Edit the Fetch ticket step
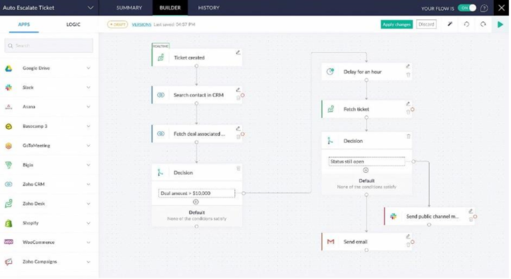The image size is (511, 279). click(408, 104)
